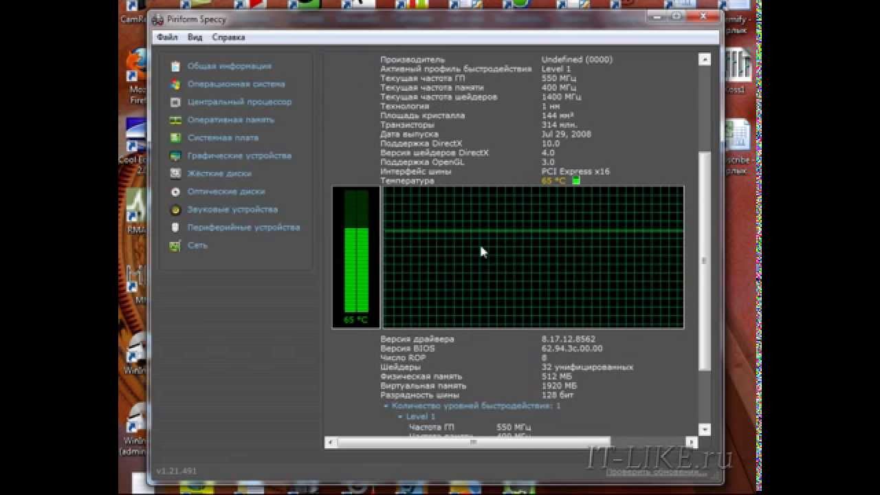Go to Центральный процессор section
This screenshot has width=880, height=495.
[x=239, y=102]
